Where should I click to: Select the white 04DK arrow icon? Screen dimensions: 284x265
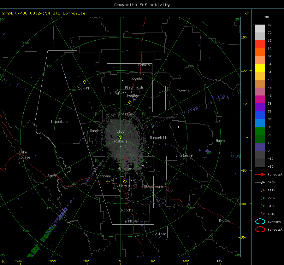click(x=260, y=182)
